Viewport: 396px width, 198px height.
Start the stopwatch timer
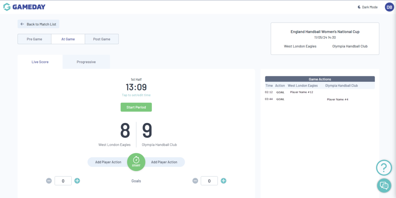coord(136,162)
